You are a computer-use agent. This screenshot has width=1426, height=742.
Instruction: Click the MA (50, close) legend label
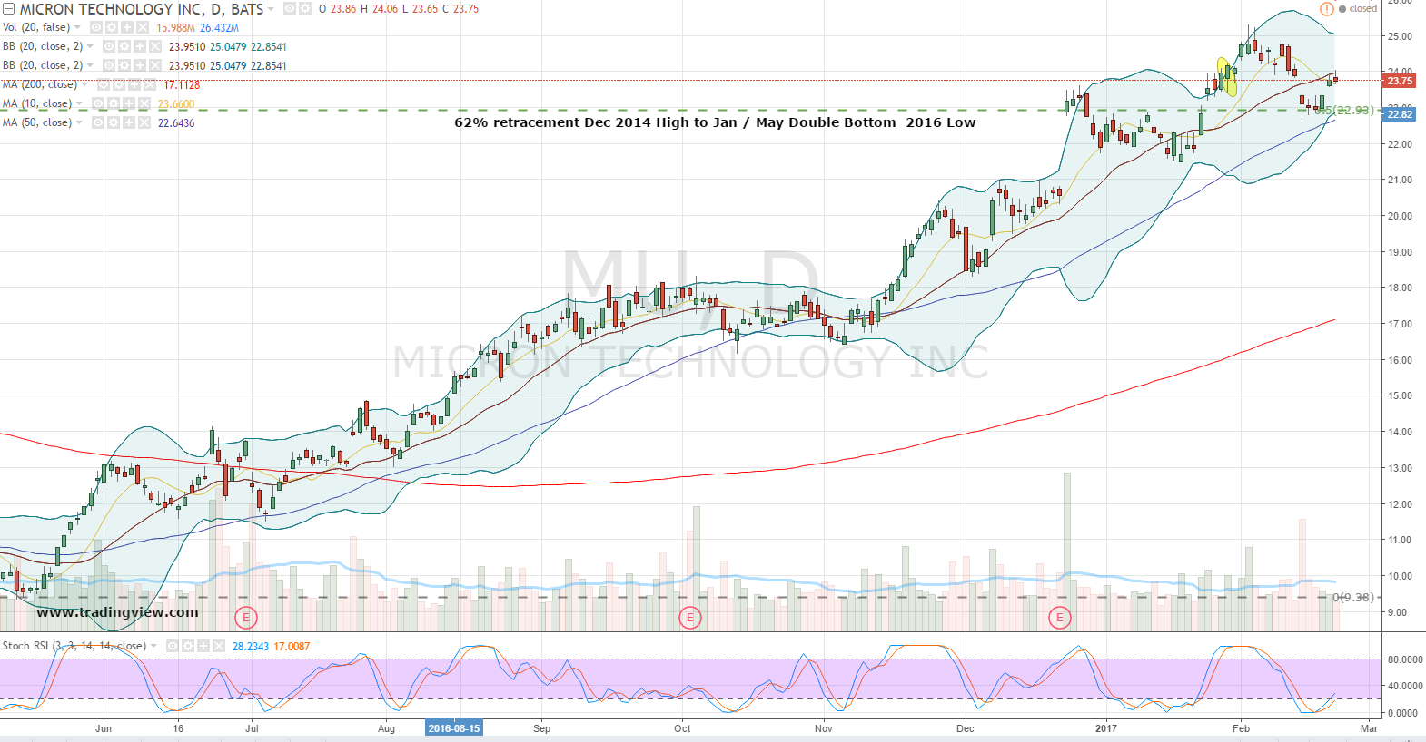[37, 122]
